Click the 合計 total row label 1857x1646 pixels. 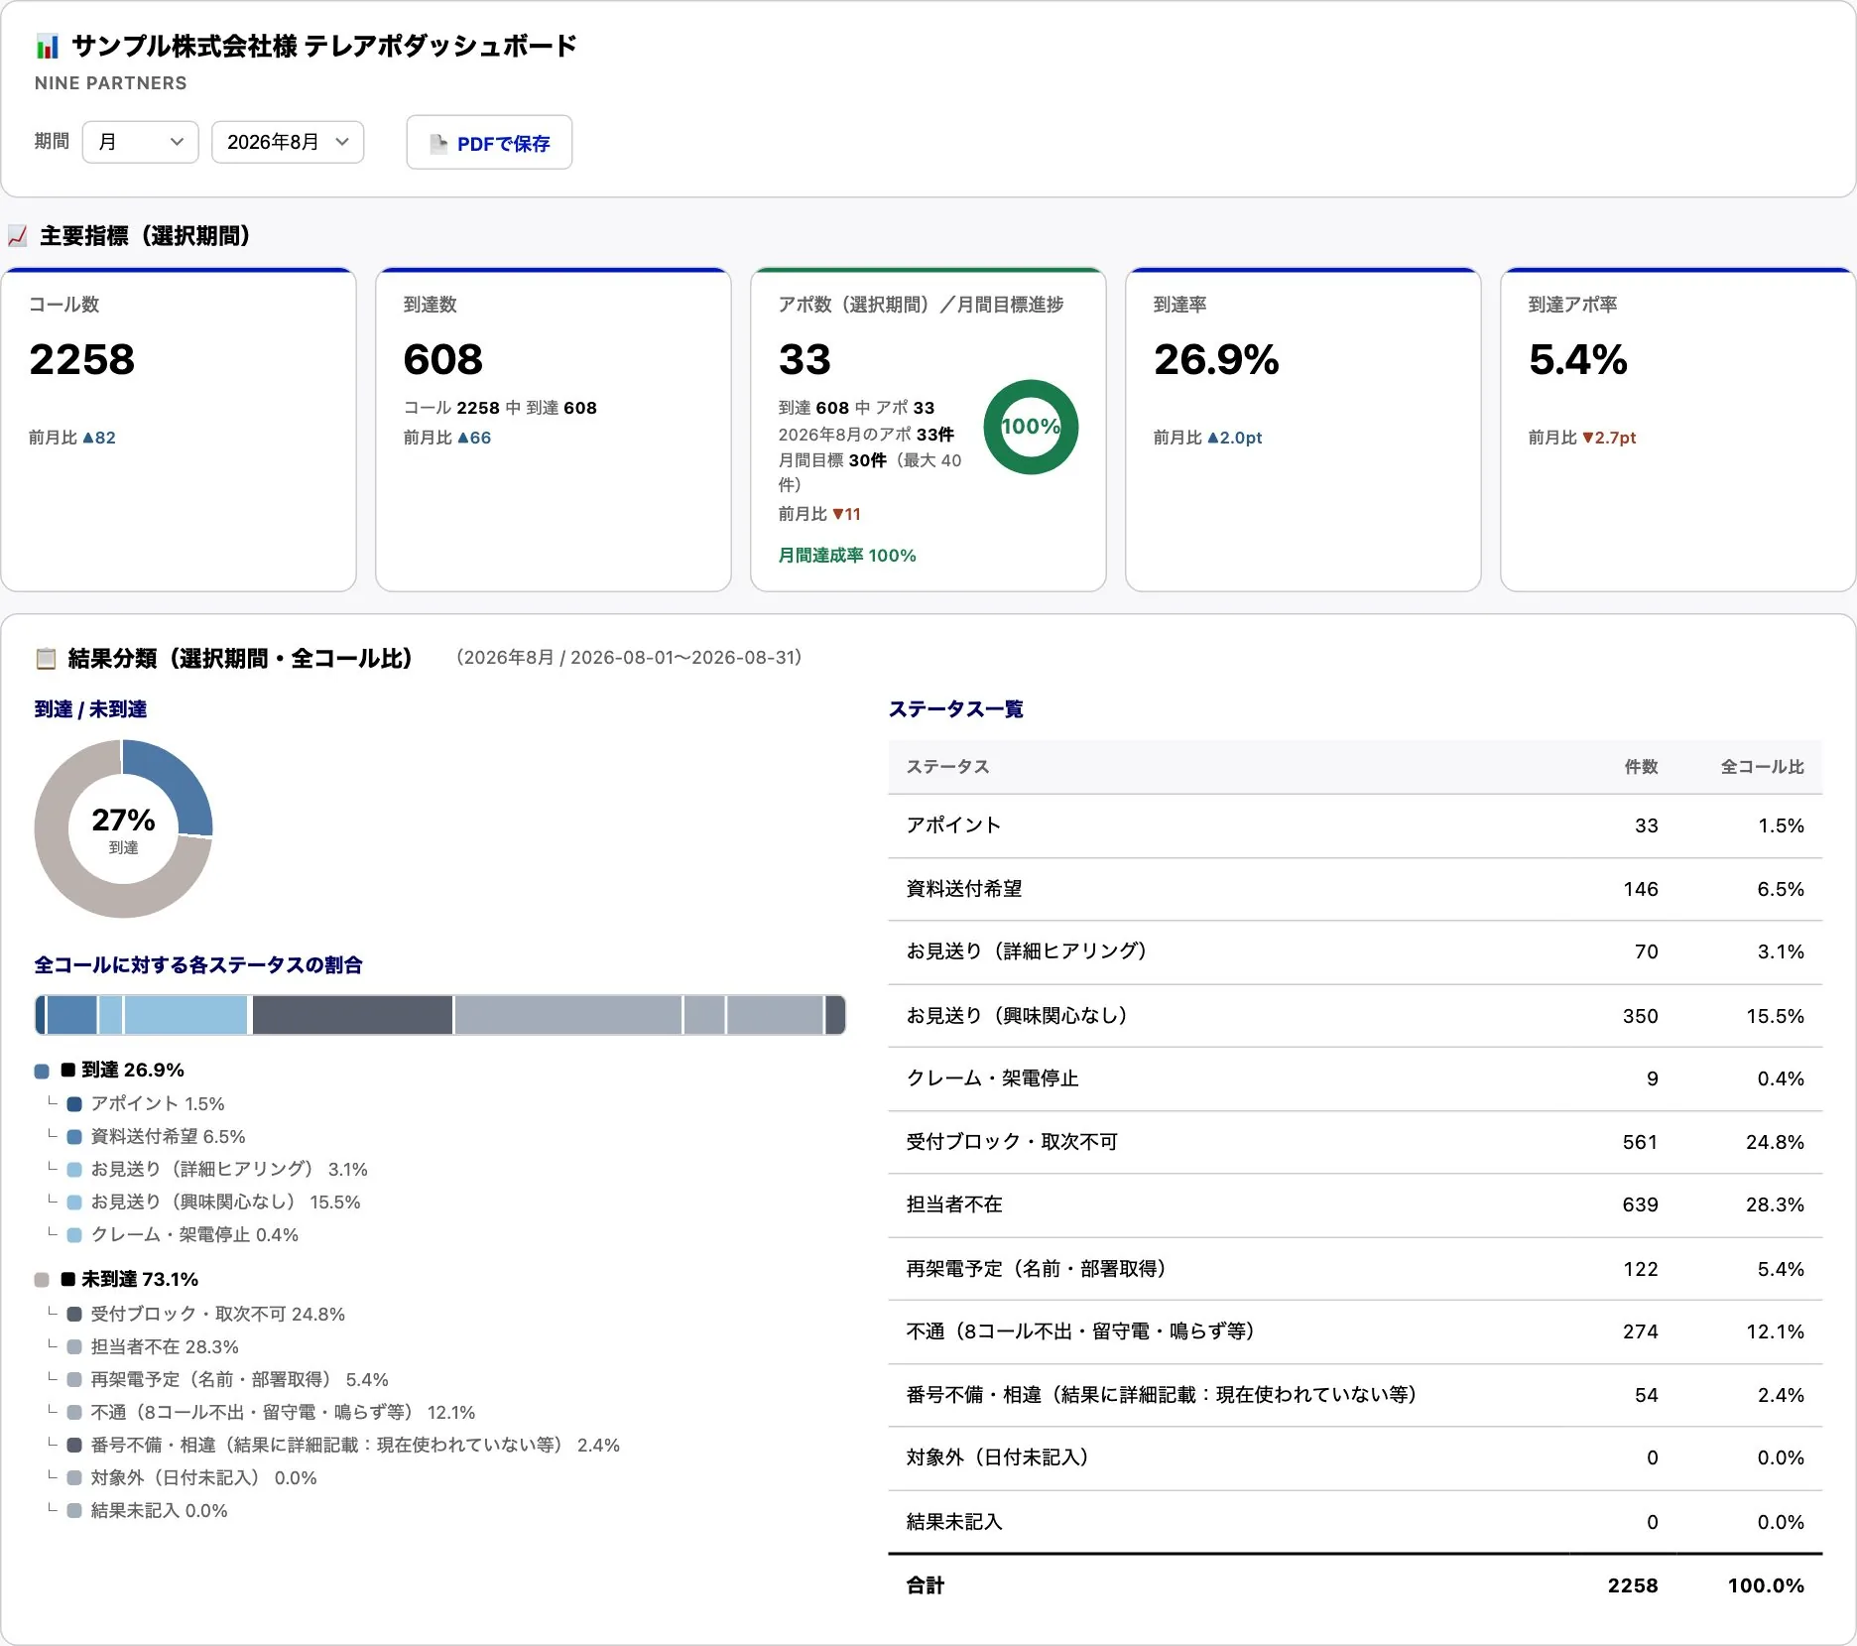click(x=926, y=1585)
